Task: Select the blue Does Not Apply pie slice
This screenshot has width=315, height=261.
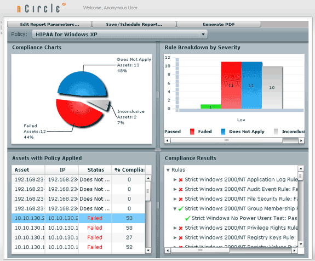Action: tap(82, 84)
